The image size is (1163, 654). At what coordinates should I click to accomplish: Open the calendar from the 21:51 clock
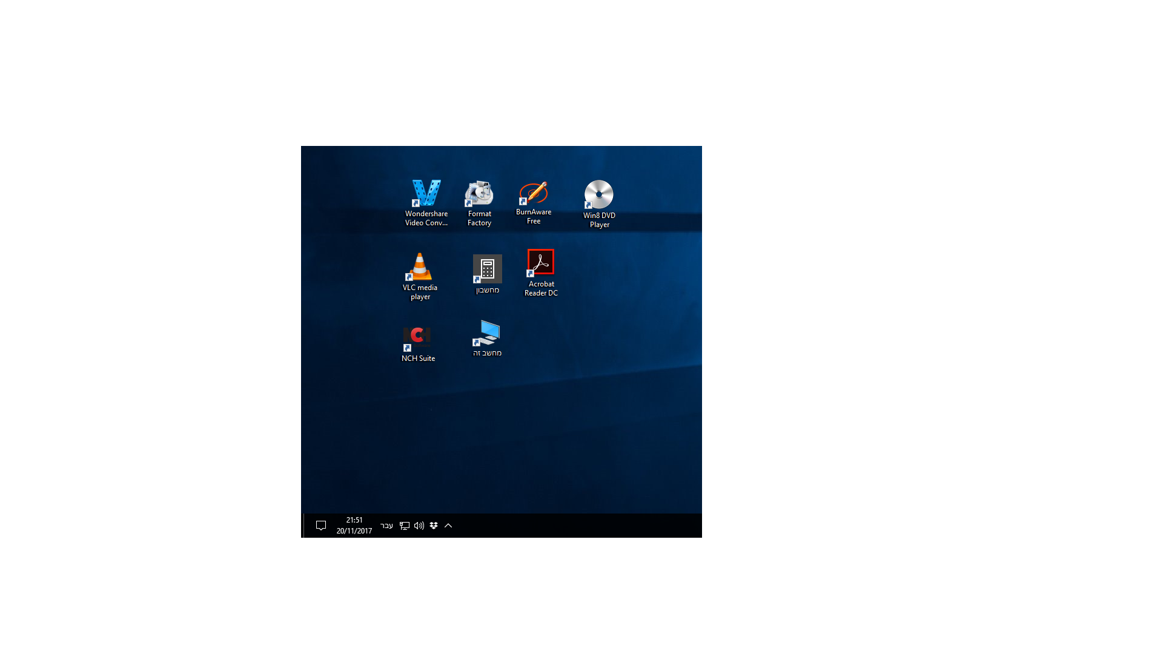click(x=354, y=526)
